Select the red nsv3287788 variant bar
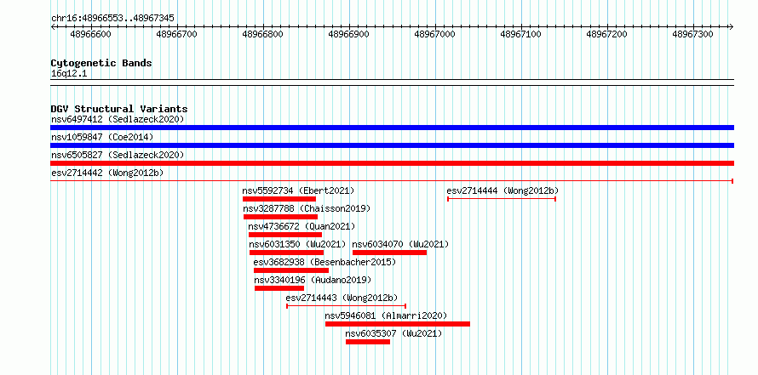The image size is (758, 375). pyautogui.click(x=280, y=217)
